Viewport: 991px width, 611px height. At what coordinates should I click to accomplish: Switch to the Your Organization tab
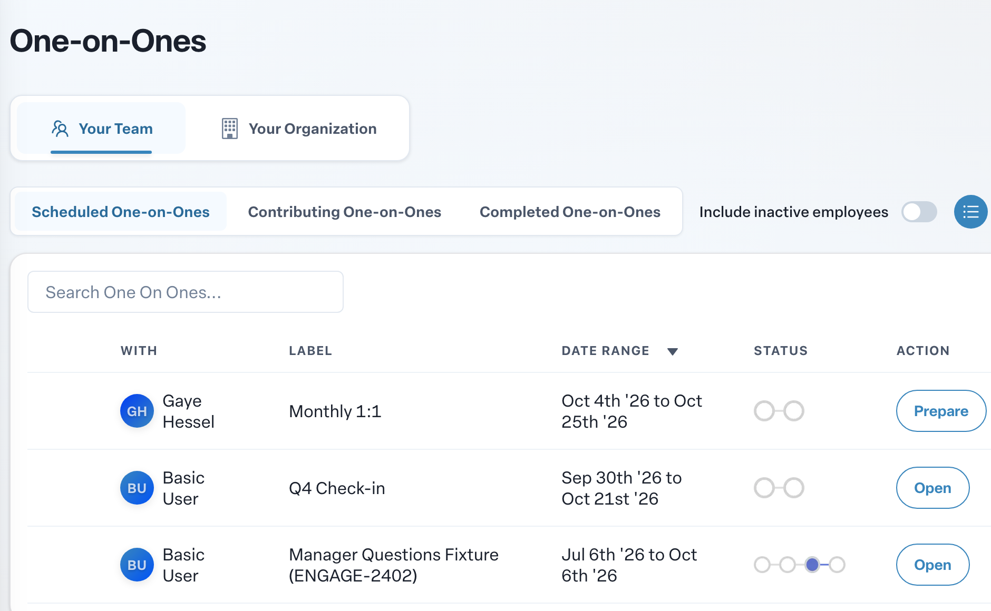click(x=299, y=129)
